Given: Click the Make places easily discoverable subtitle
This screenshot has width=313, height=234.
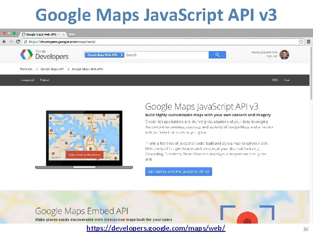Looking at the screenshot, I should tap(103, 220).
